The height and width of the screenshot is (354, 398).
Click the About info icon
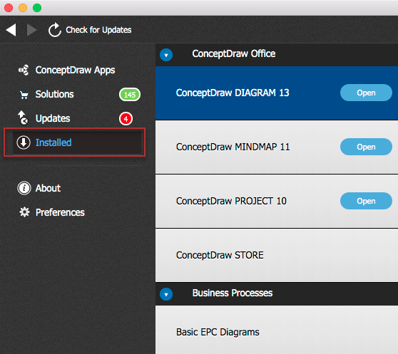click(x=24, y=188)
